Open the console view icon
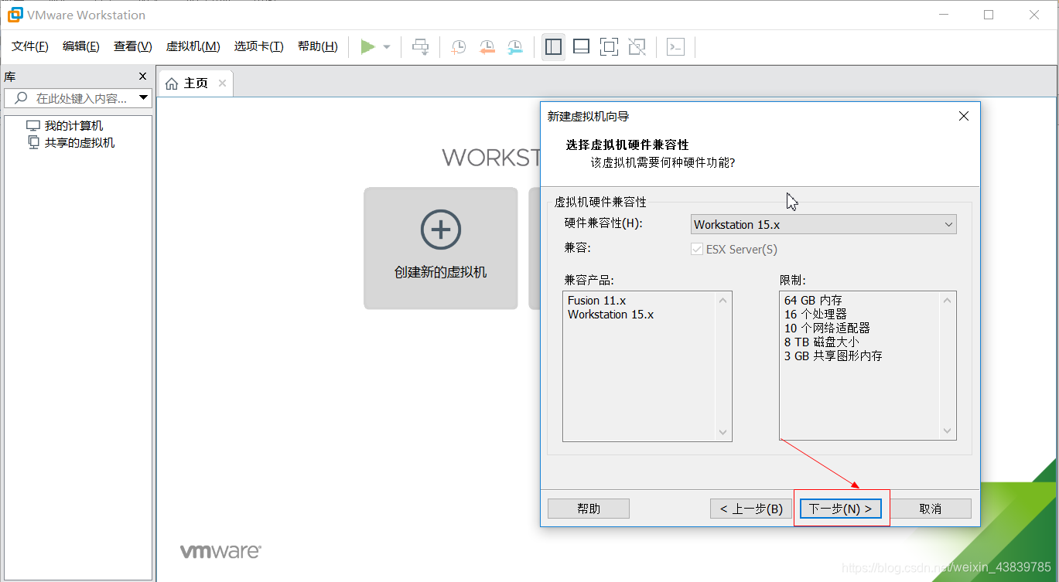The image size is (1059, 582). pyautogui.click(x=675, y=47)
